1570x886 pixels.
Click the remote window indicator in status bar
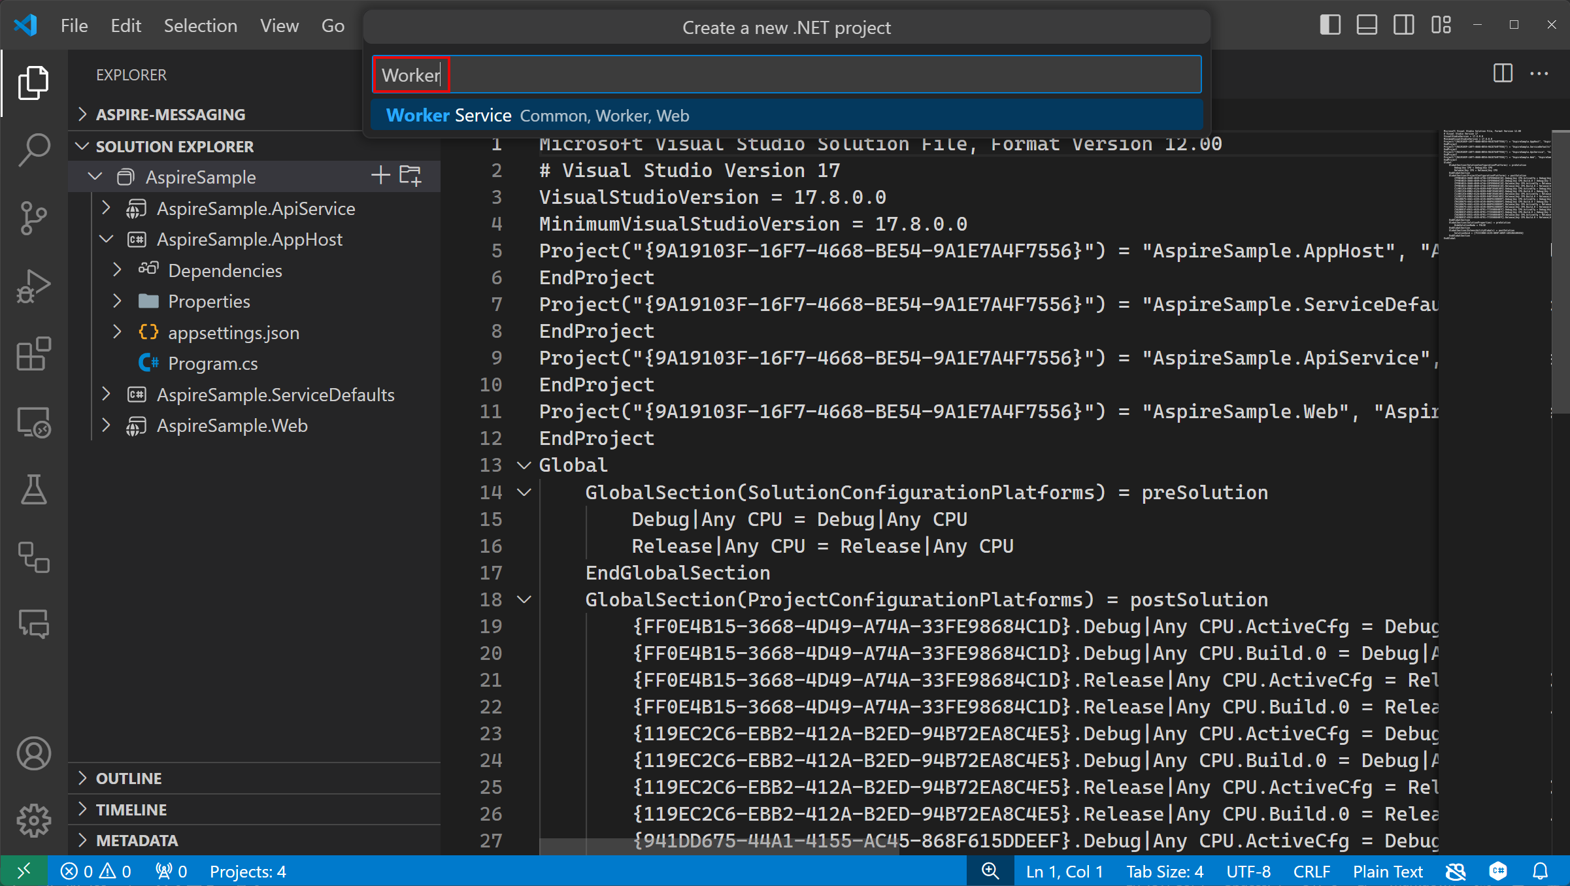pyautogui.click(x=24, y=871)
